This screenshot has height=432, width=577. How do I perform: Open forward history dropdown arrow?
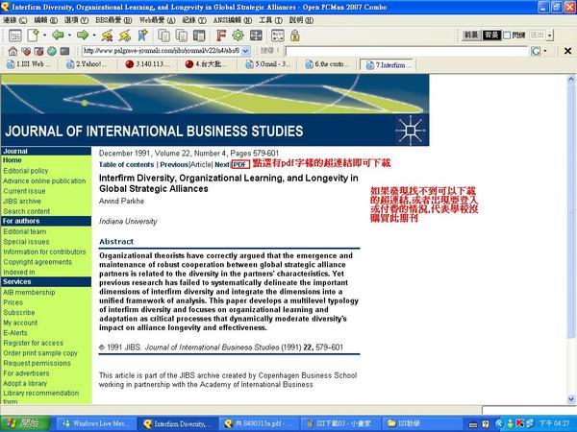pos(94,36)
